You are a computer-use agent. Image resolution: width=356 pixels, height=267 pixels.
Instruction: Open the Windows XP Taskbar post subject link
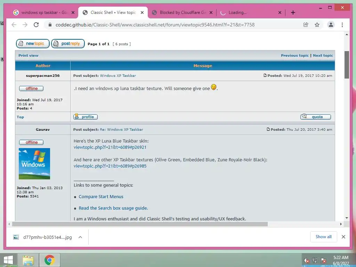(118, 75)
